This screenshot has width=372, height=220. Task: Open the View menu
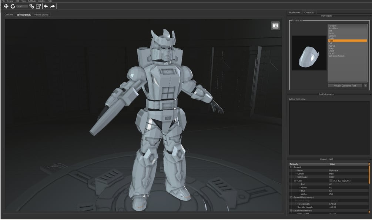24,1
